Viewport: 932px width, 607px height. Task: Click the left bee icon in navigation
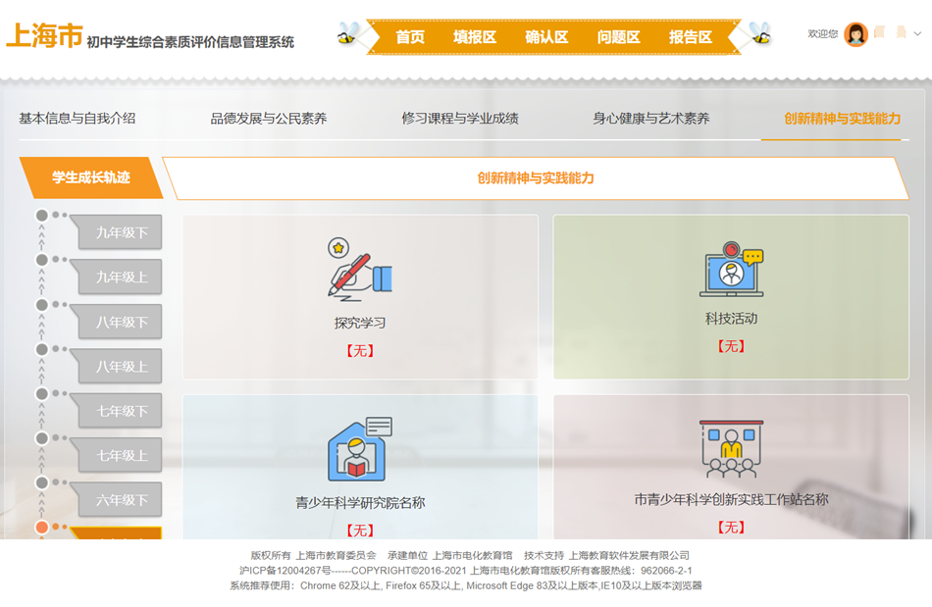pos(347,36)
